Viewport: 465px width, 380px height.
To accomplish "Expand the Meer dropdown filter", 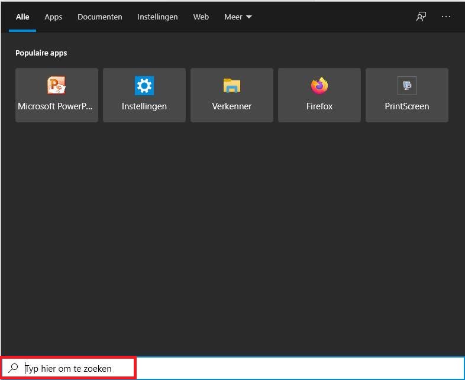I will [x=238, y=17].
